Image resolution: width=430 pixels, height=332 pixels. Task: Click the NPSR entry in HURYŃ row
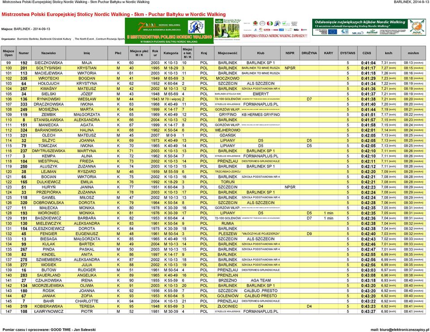pos(290,187)
